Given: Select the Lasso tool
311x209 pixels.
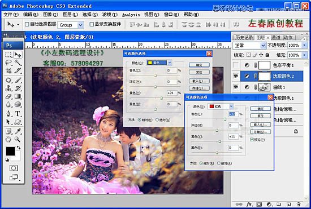Looking at the screenshot, I should [8, 63].
